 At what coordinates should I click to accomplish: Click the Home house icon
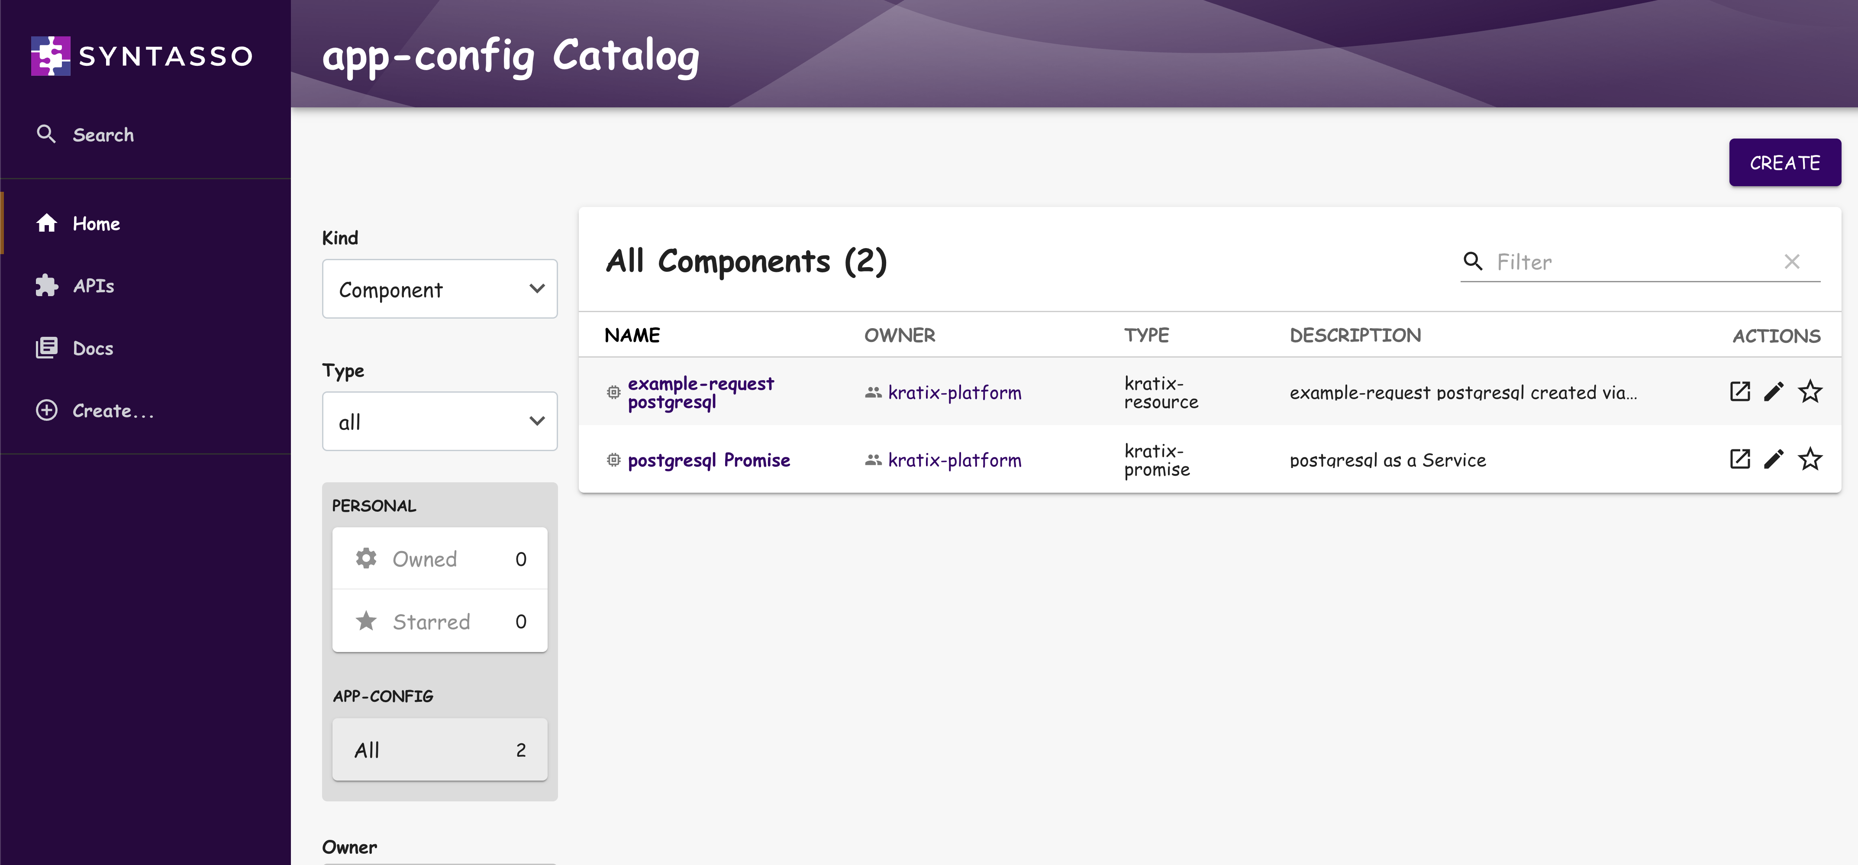47,223
